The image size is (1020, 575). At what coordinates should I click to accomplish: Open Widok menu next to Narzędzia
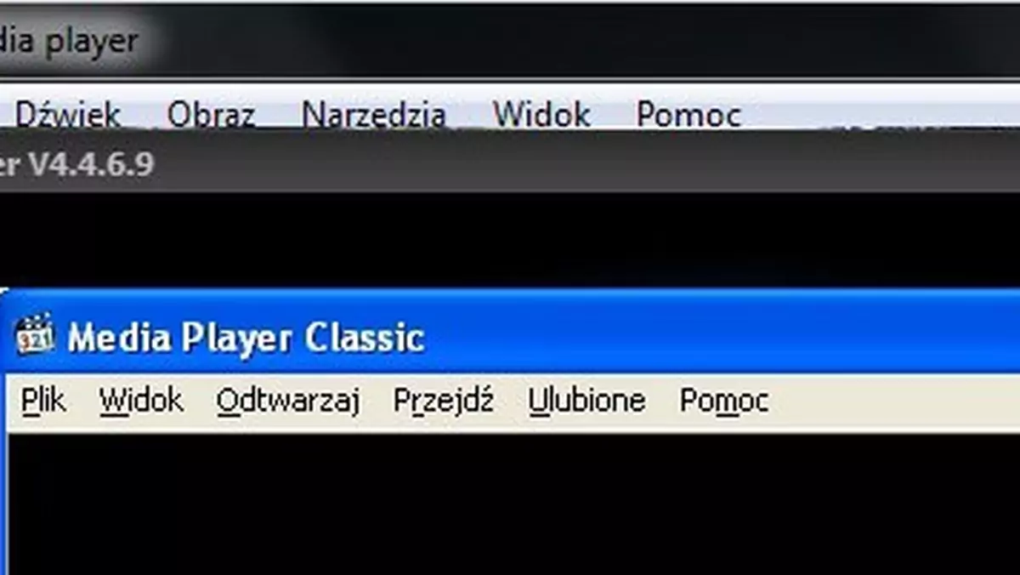(x=542, y=114)
